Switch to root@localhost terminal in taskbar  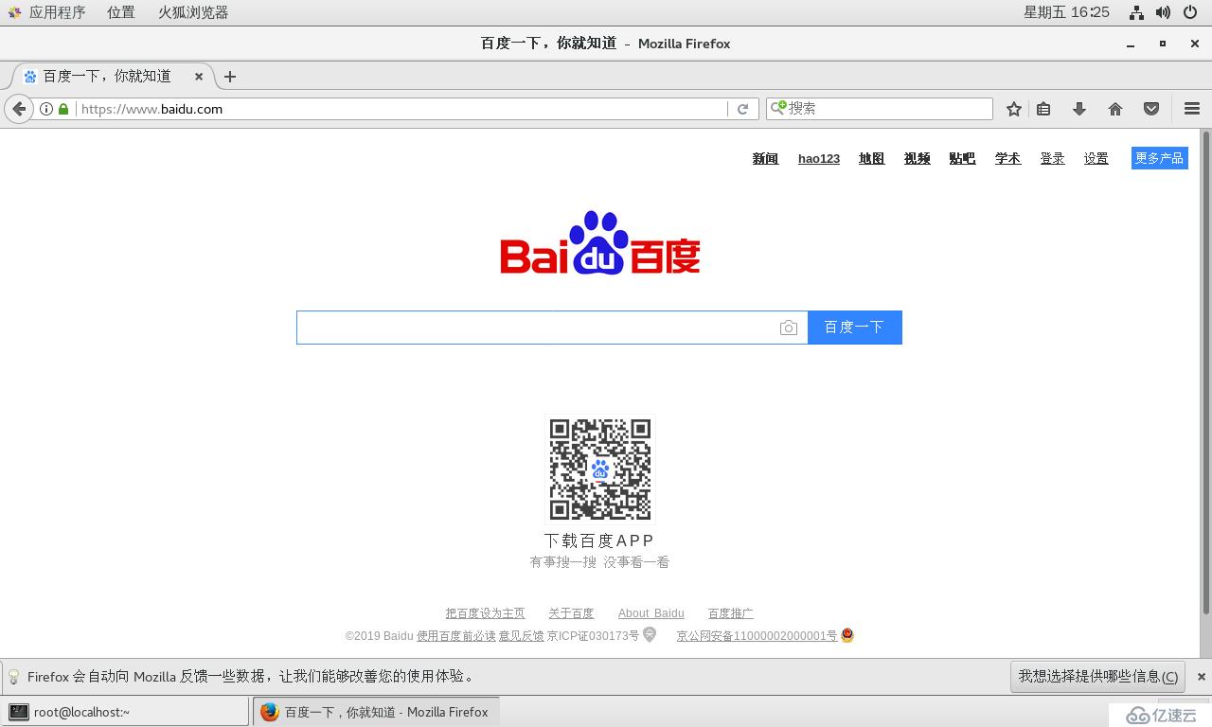(125, 712)
